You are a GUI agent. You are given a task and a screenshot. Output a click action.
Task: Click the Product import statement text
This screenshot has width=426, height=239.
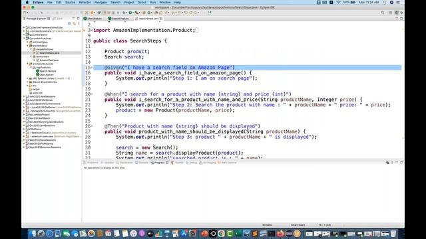144,30
